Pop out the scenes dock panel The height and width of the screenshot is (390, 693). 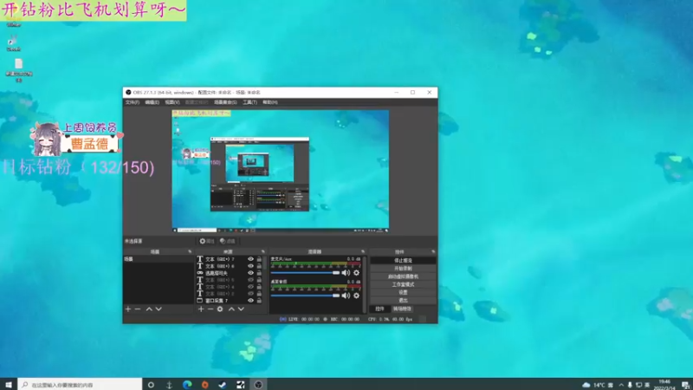tap(190, 251)
